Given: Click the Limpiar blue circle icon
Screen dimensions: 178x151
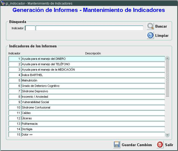Looking at the screenshot, I should coord(150,35).
